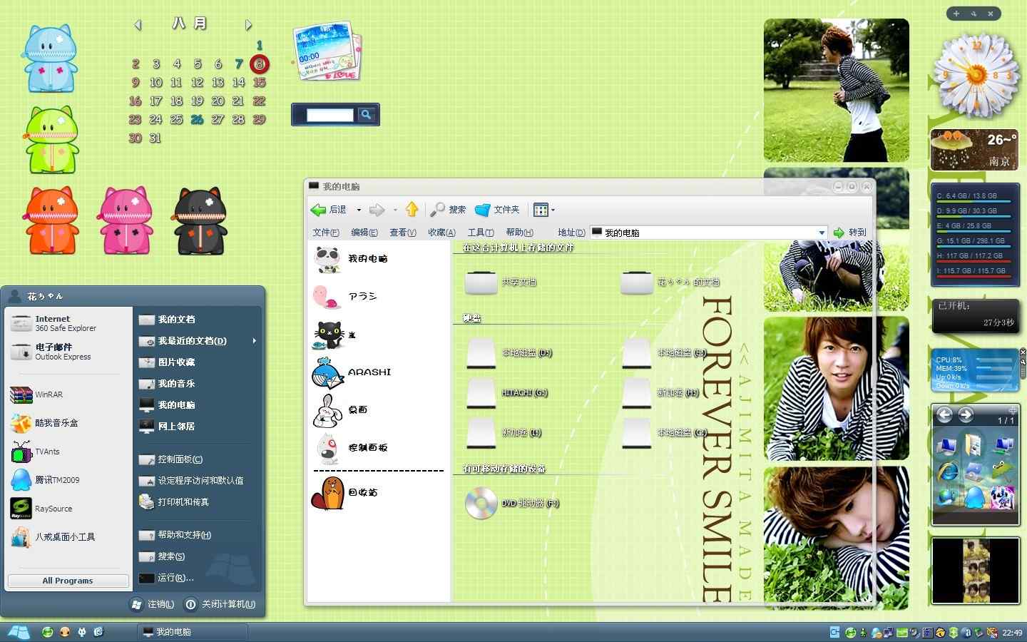1027x642 pixels.
Task: Open 电子邮件 Outlook Express from Start menu
Action: tap(69, 352)
